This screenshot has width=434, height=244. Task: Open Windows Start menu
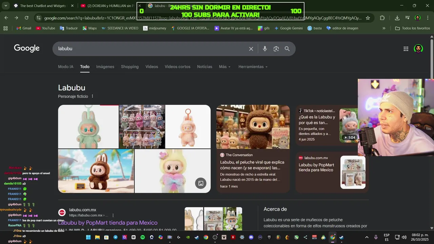click(88, 238)
